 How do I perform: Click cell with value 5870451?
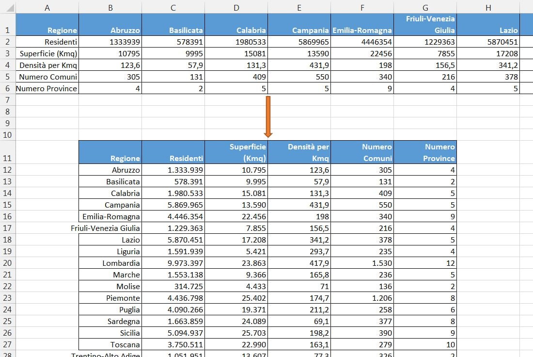pos(488,42)
